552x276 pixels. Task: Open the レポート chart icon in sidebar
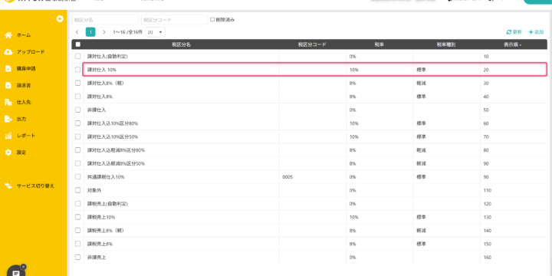tap(8, 136)
